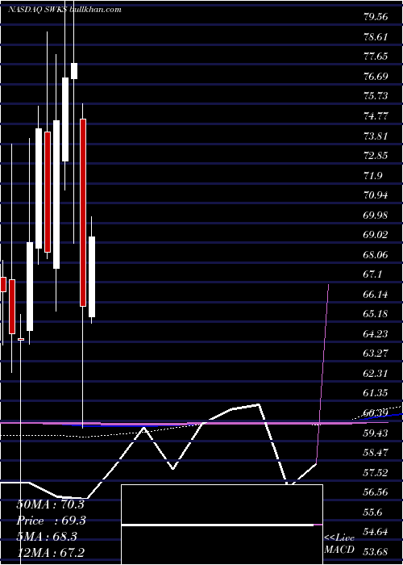Click the tallest red candlestick body
Image resolution: width=403 pixels, height=565 pixels.
[83, 212]
